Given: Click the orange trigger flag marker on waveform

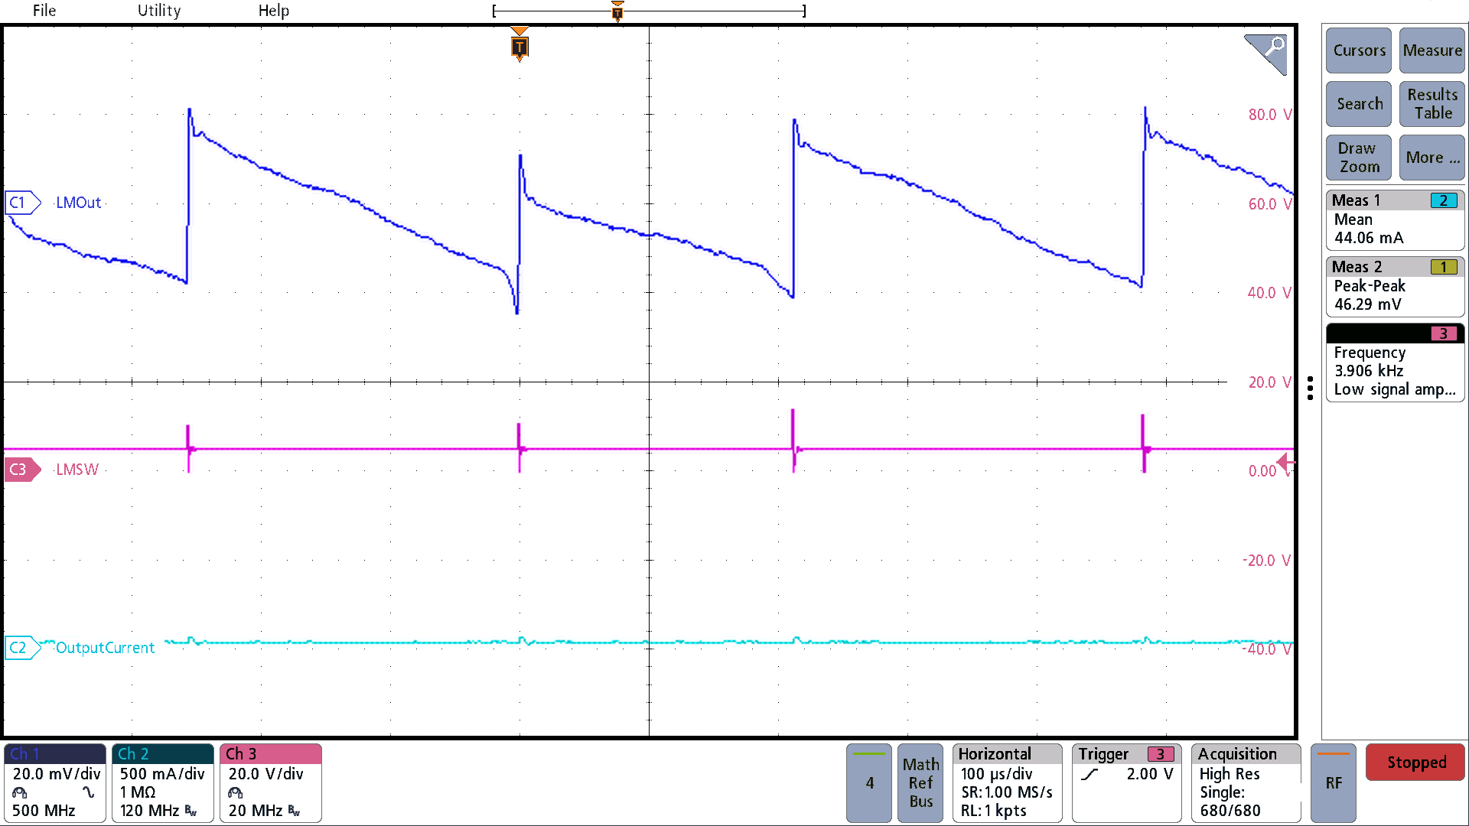Looking at the screenshot, I should [x=519, y=46].
